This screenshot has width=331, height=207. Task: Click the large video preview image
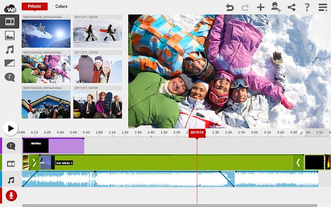pyautogui.click(x=230, y=71)
